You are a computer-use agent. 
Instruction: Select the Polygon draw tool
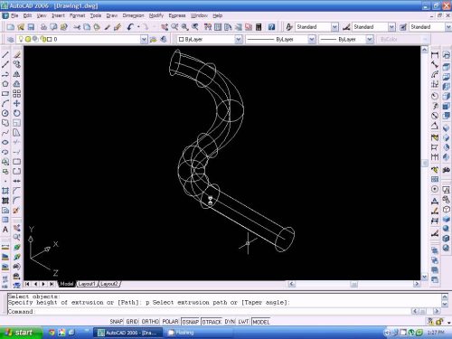[x=5, y=84]
